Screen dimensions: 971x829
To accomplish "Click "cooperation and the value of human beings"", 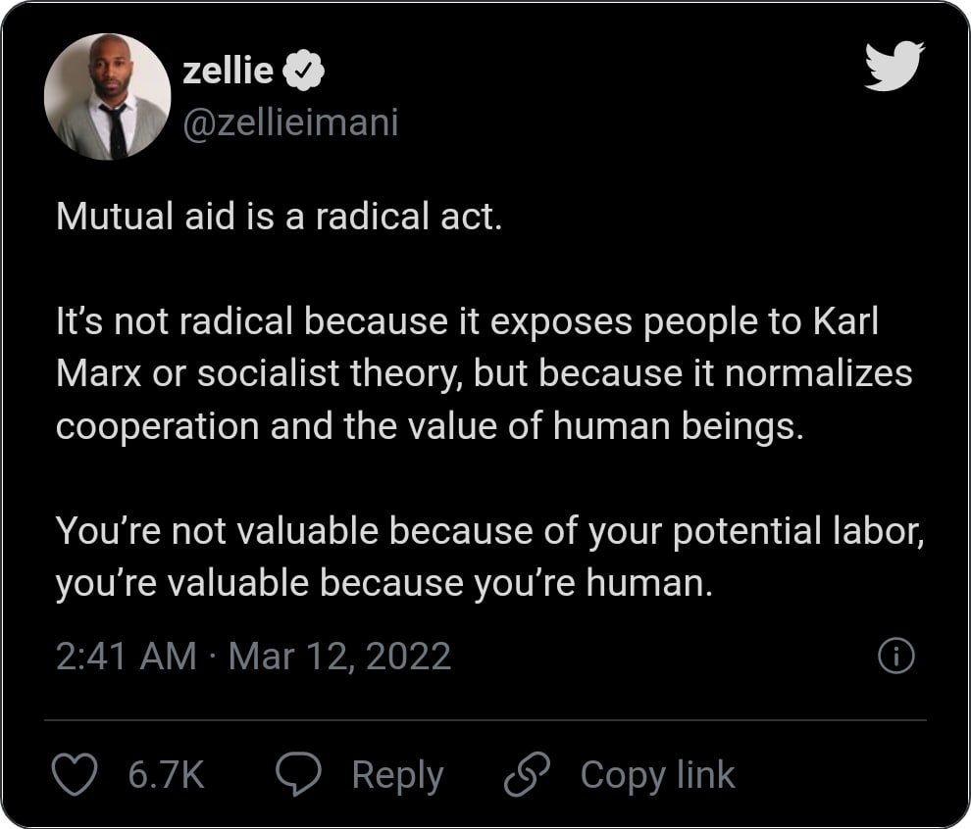I will coord(430,425).
